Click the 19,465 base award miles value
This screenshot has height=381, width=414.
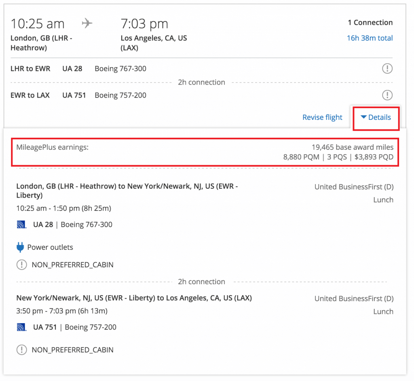353,147
